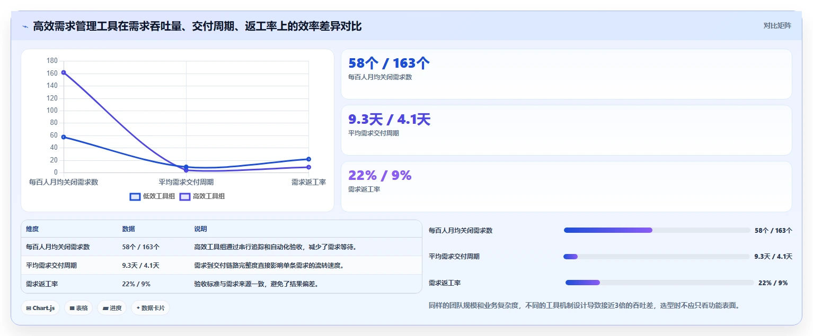Click the 数据 table column header
This screenshot has width=813, height=336.
click(128, 229)
